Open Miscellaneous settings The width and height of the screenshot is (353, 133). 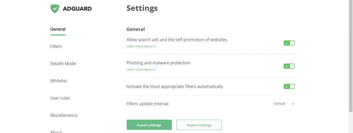(x=64, y=115)
